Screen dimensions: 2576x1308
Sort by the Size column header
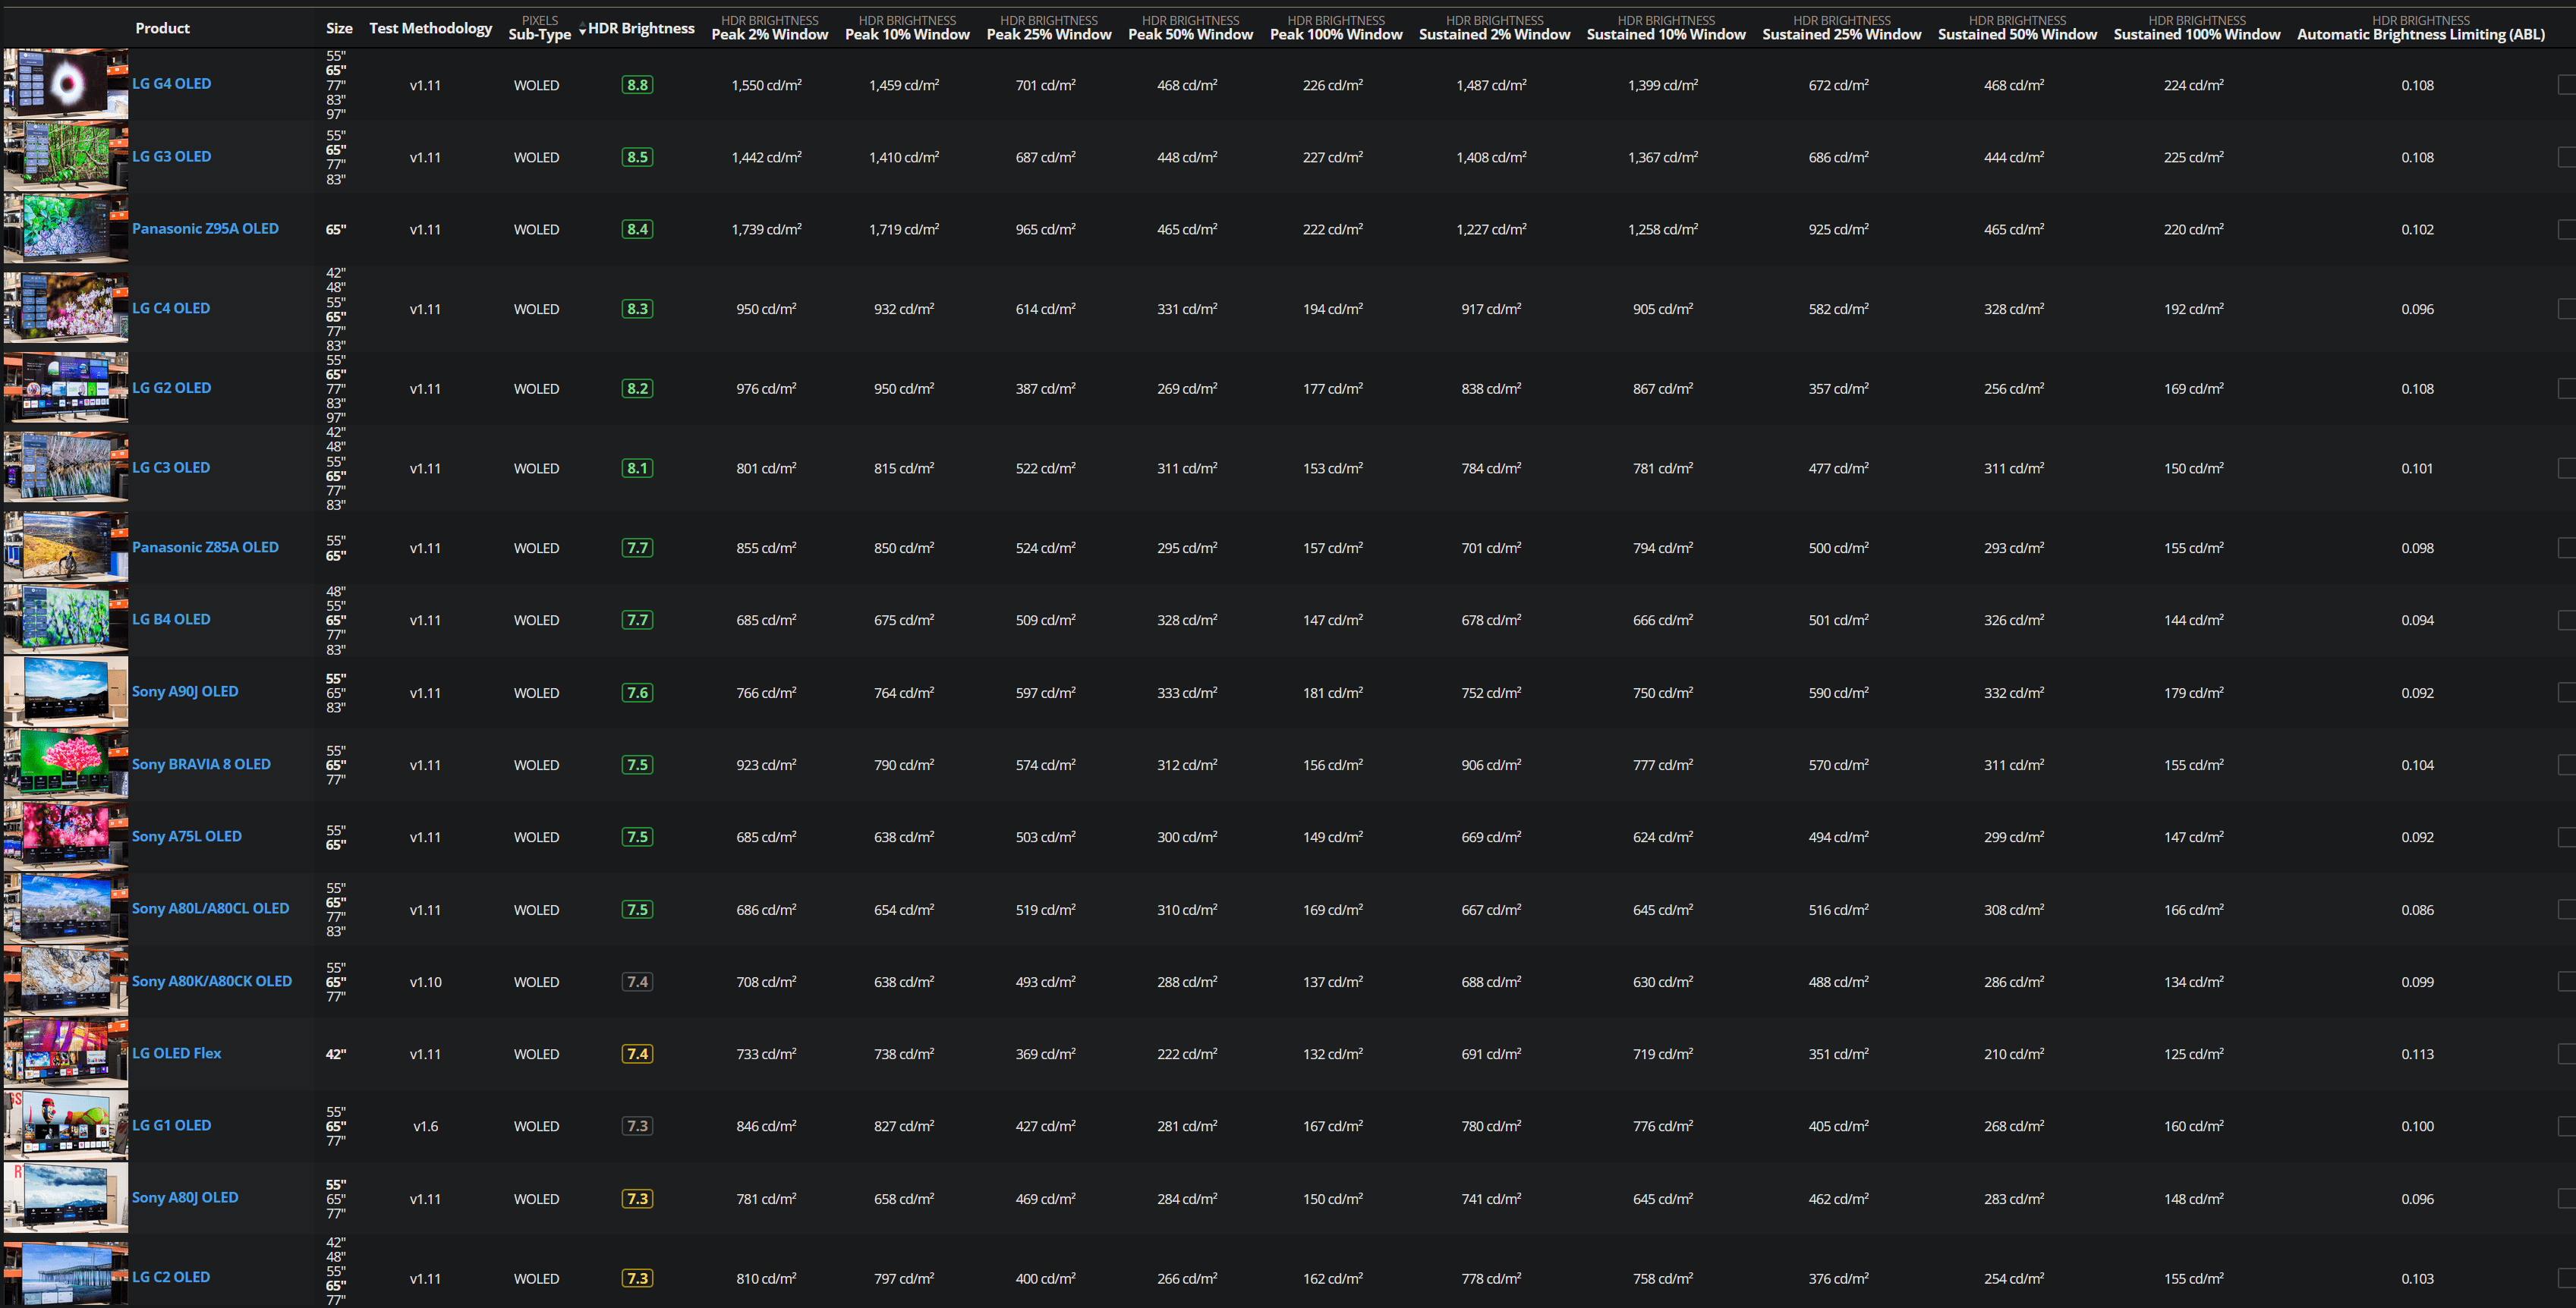click(x=339, y=28)
